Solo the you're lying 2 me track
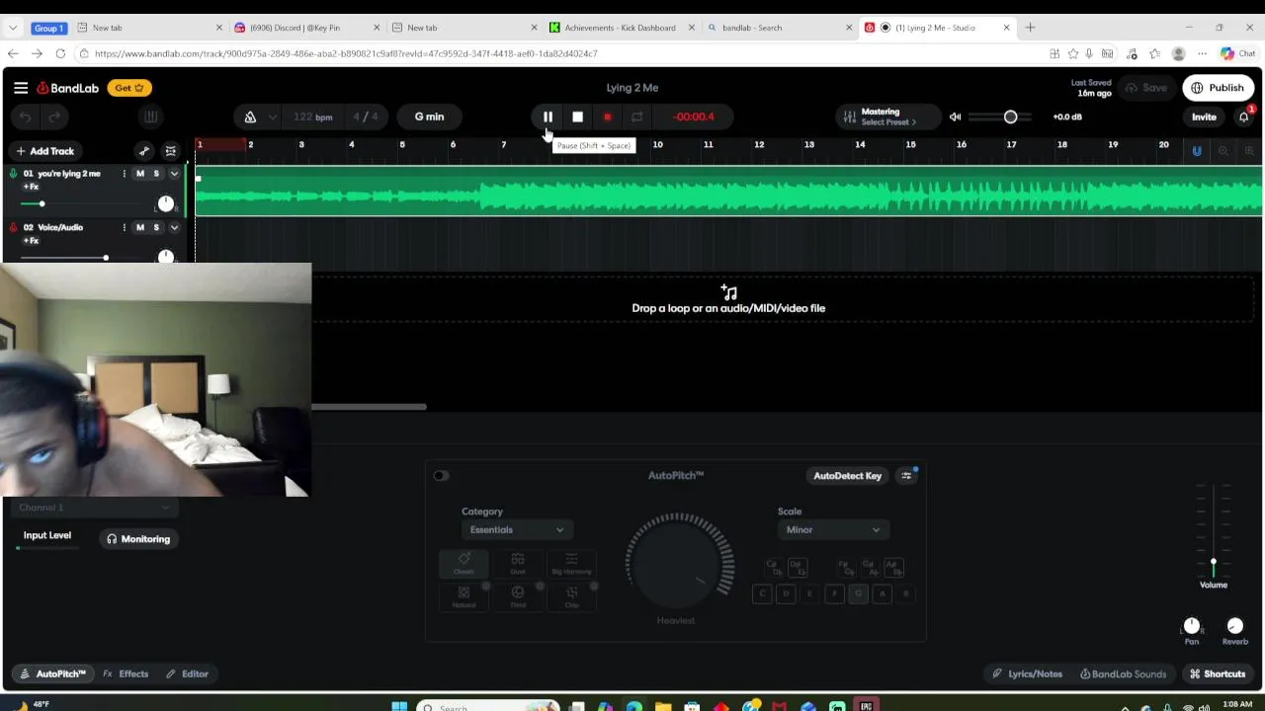The height and width of the screenshot is (711, 1265). pos(155,174)
